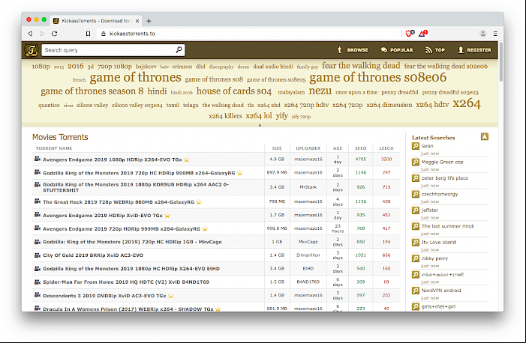The height and width of the screenshot is (343, 526).
Task: Click search icon beside 'NordVPN android'
Action: pos(416,291)
